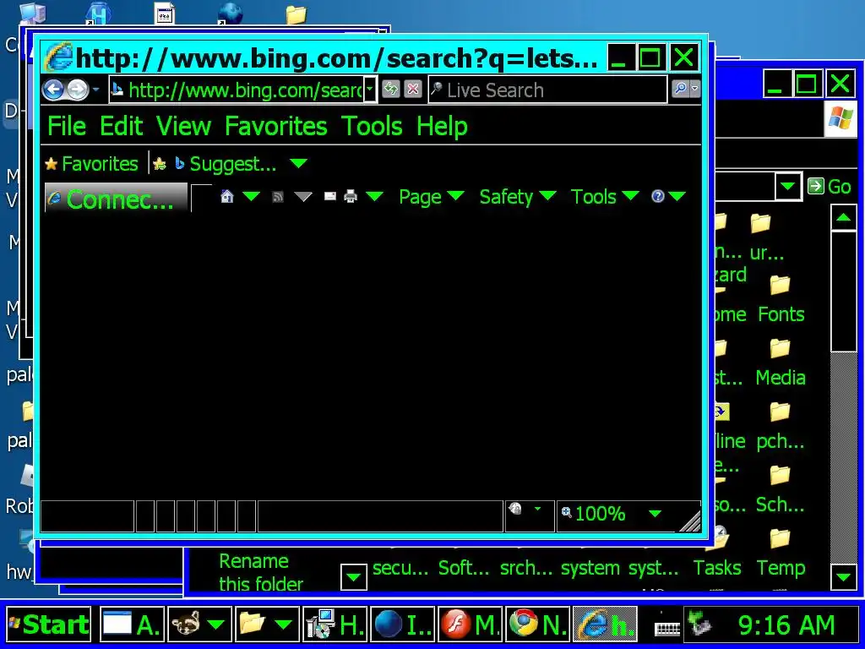The height and width of the screenshot is (649, 865).
Task: Expand the folder tasks panel chevron
Action: tap(354, 577)
